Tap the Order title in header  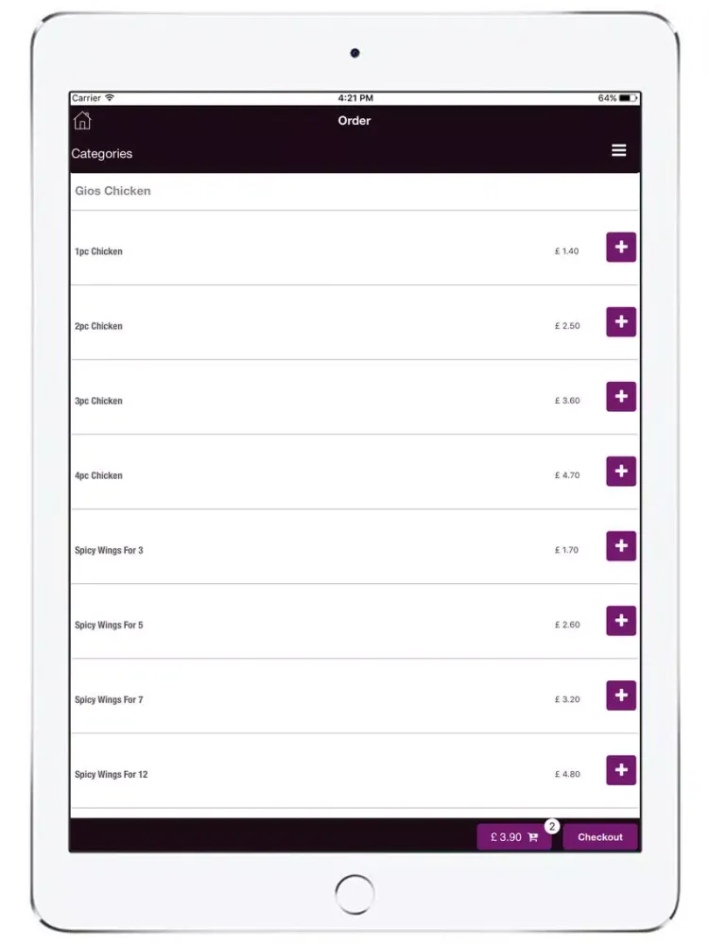coord(354,121)
